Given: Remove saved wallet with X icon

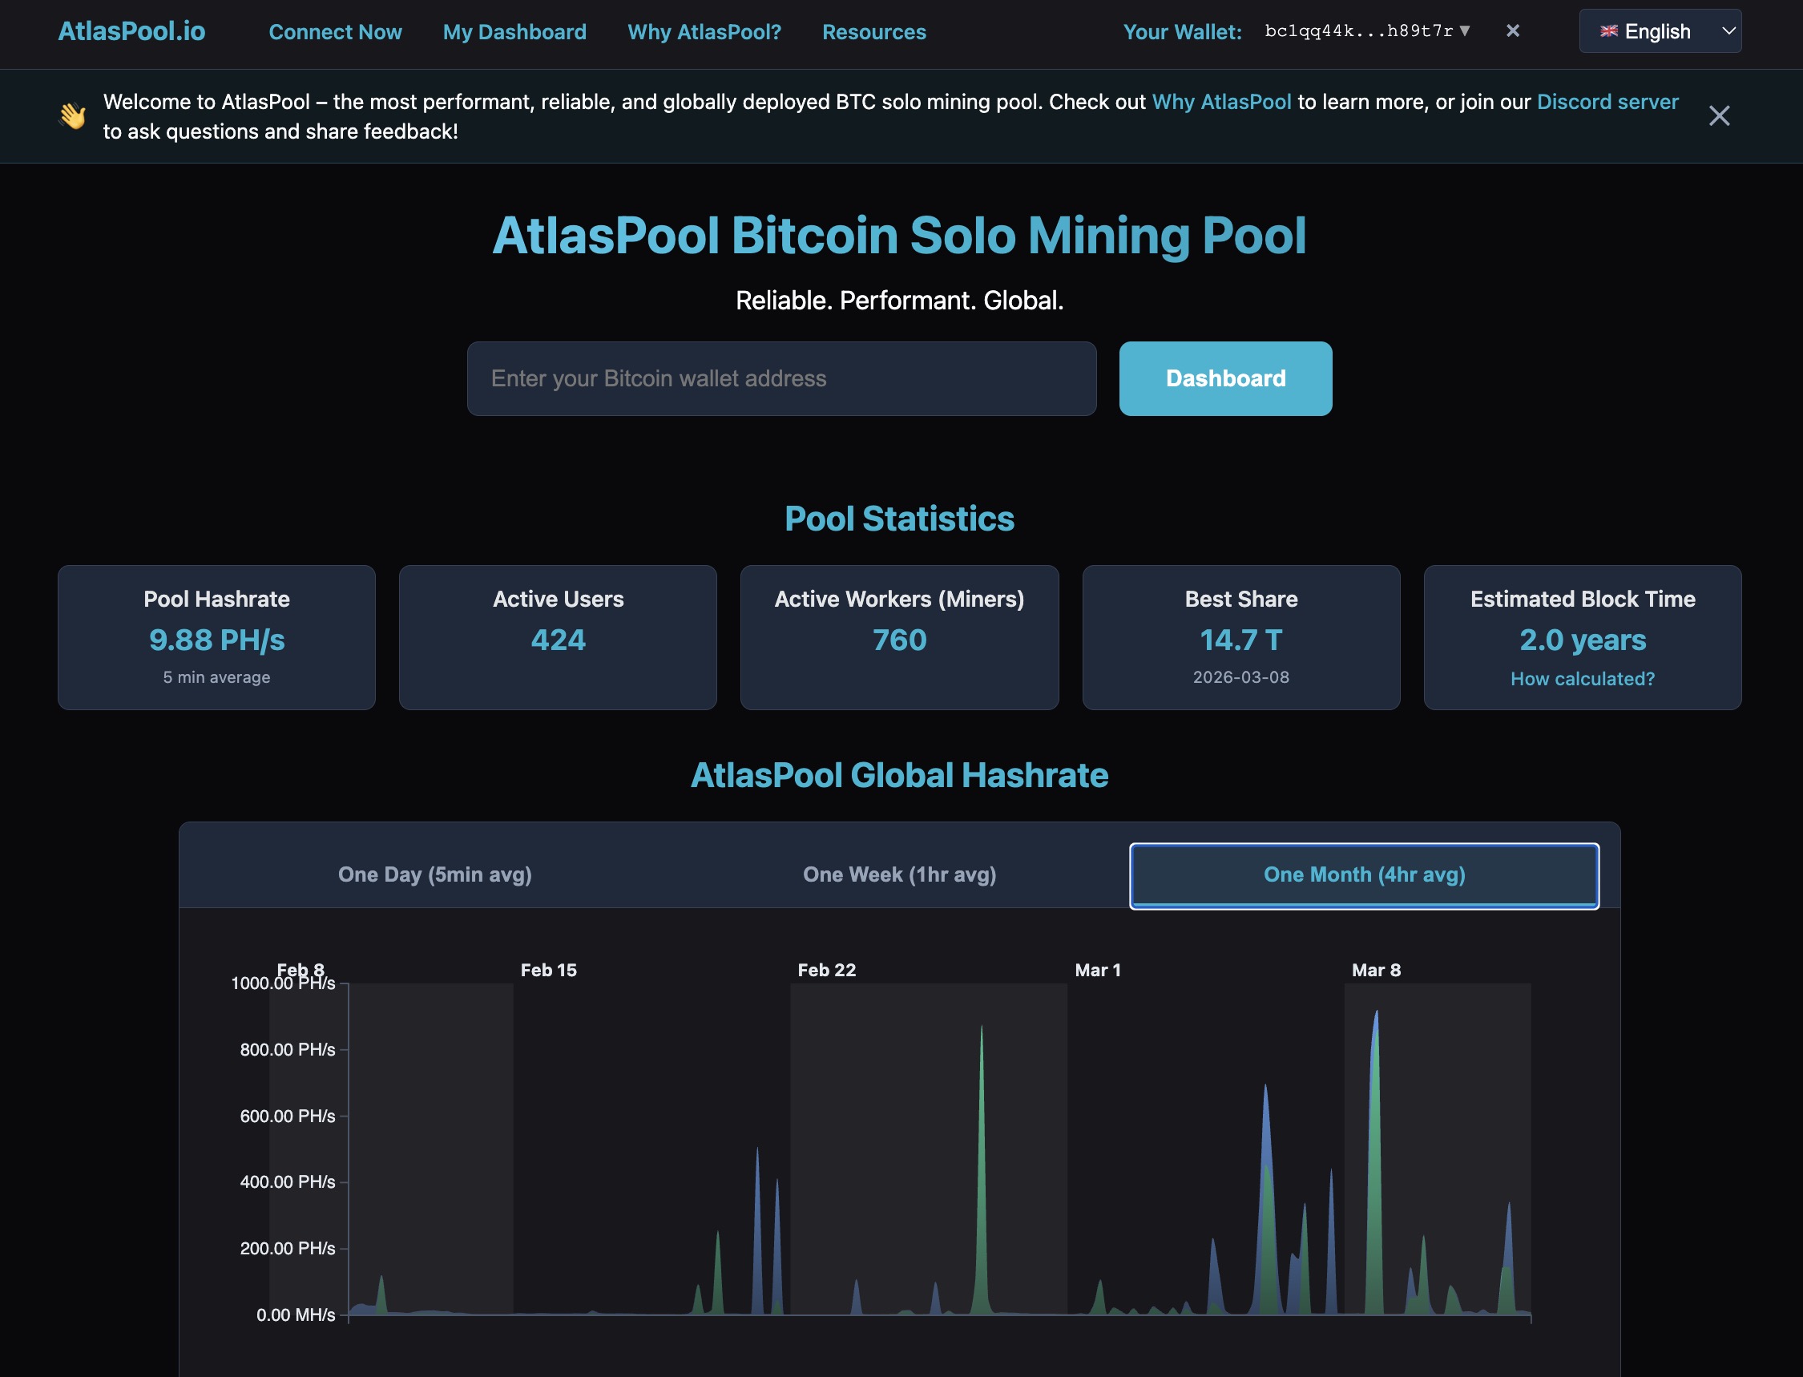Looking at the screenshot, I should coord(1512,31).
